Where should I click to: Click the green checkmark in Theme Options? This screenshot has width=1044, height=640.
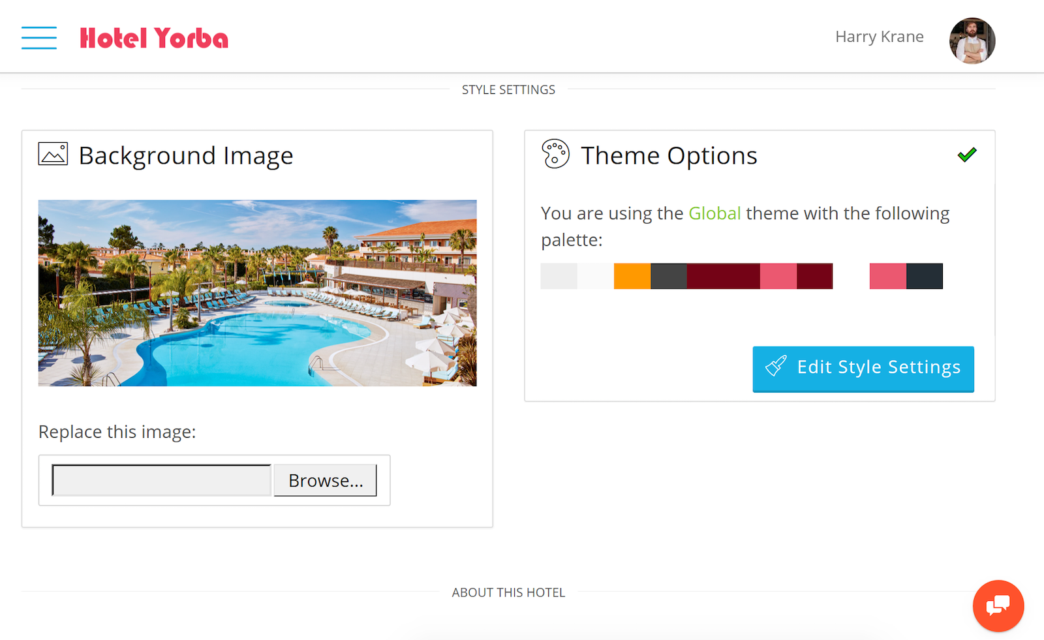click(x=966, y=155)
